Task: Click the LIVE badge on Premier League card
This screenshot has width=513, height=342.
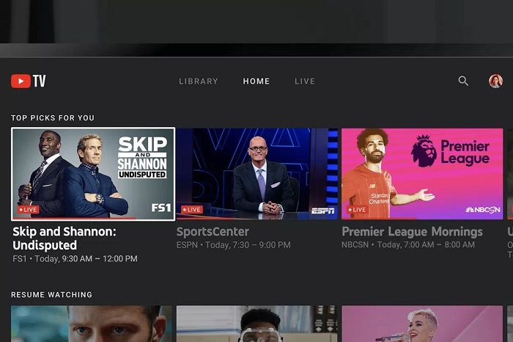Action: click(358, 209)
